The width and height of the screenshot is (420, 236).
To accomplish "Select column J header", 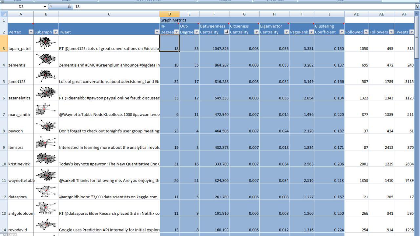I will [329, 14].
